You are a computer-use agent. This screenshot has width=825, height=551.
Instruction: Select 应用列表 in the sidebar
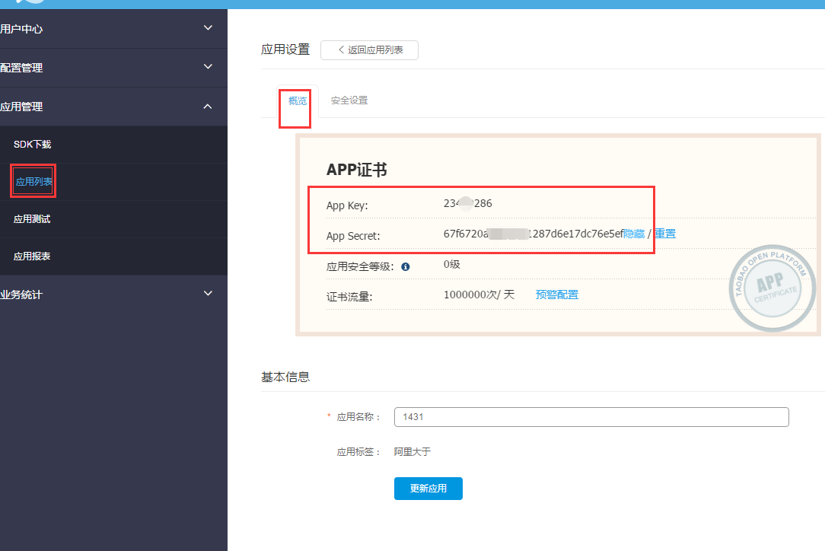(33, 182)
